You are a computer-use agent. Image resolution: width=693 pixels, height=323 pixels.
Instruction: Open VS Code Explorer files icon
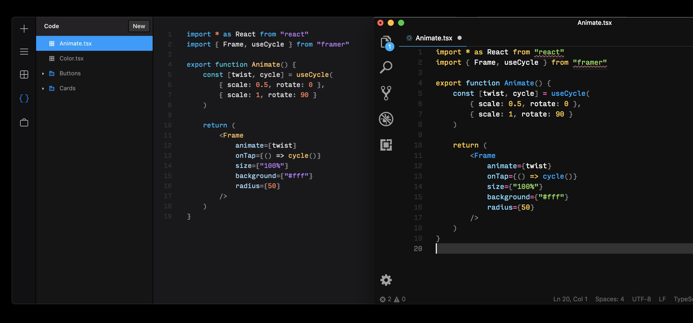pos(386,42)
